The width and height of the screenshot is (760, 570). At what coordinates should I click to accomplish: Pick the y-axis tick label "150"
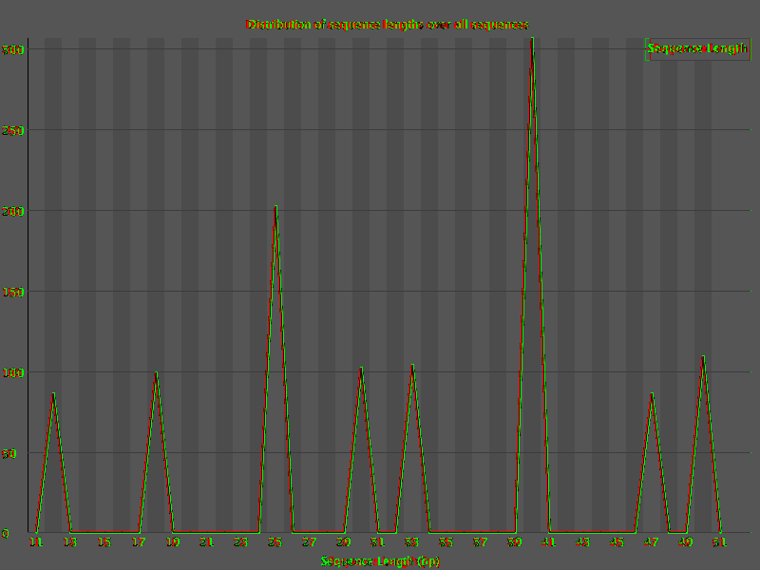(12, 292)
